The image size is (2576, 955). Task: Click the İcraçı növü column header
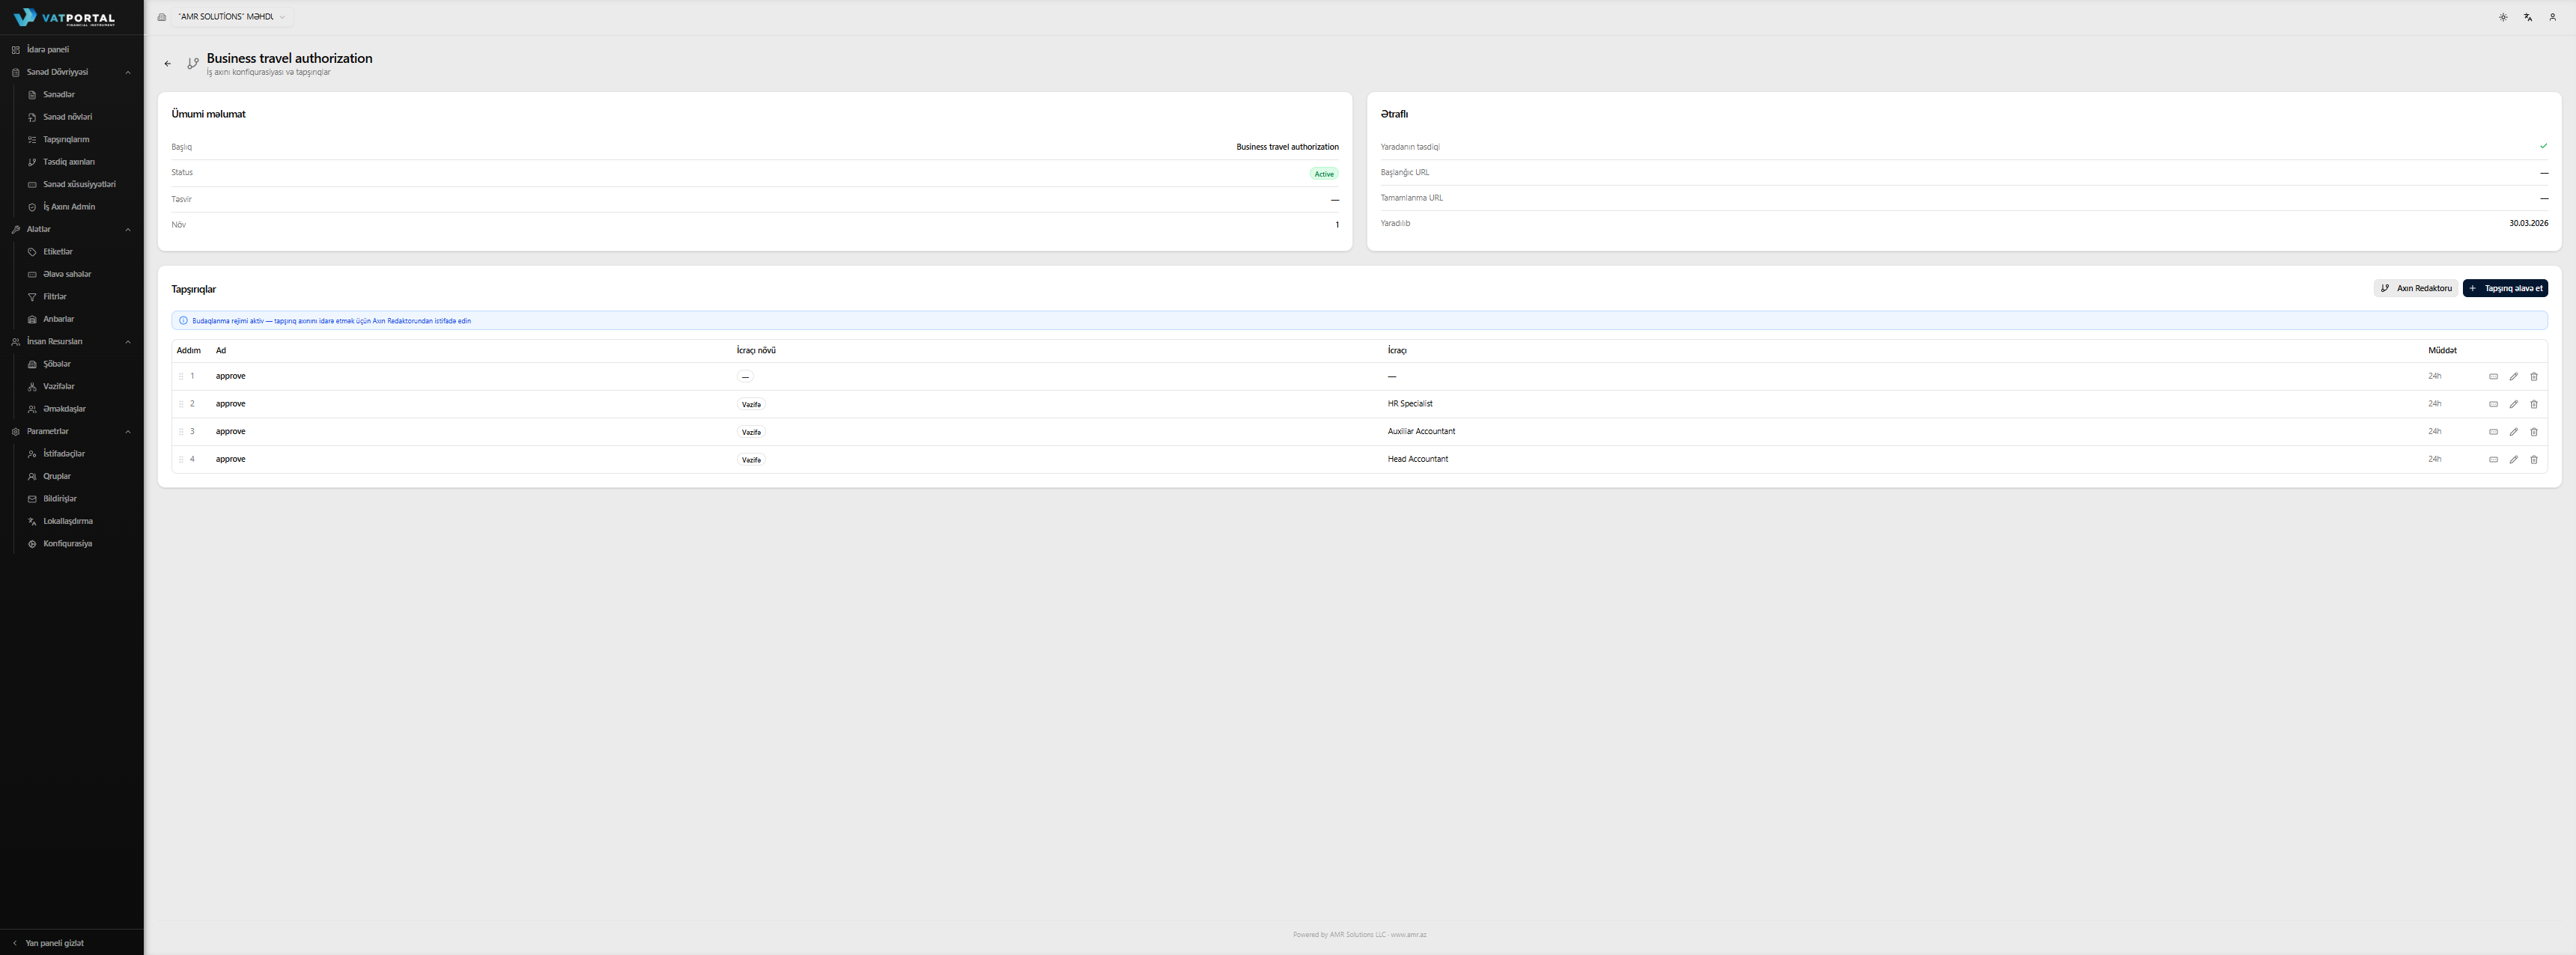[756, 350]
